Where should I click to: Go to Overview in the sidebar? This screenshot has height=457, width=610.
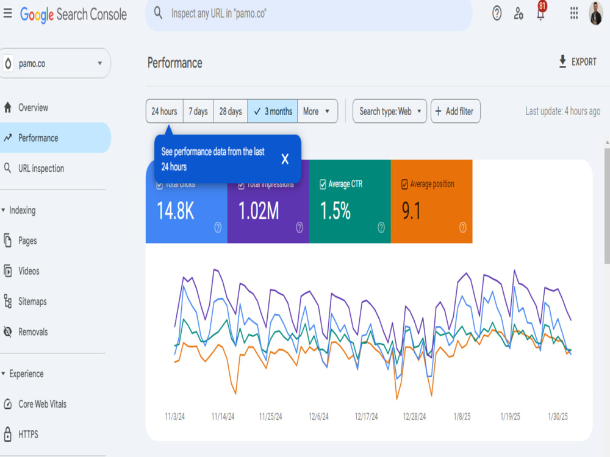[54, 107]
